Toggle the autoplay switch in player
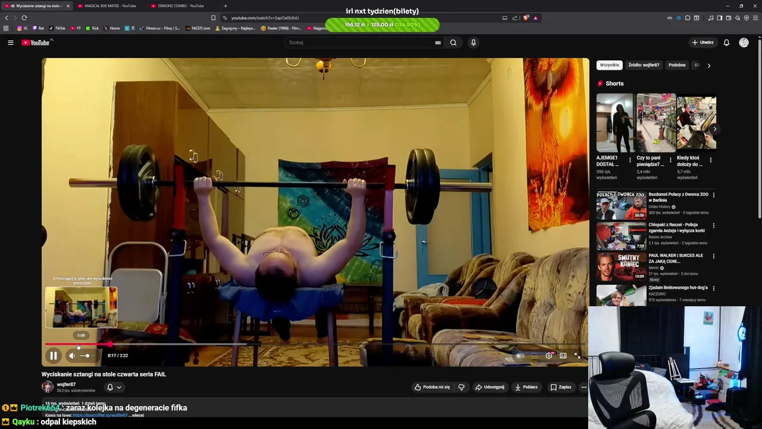Image resolution: width=762 pixels, height=429 pixels. [x=520, y=356]
